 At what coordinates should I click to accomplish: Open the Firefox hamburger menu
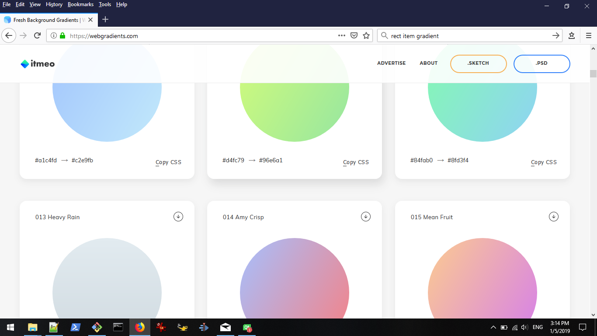tap(589, 36)
